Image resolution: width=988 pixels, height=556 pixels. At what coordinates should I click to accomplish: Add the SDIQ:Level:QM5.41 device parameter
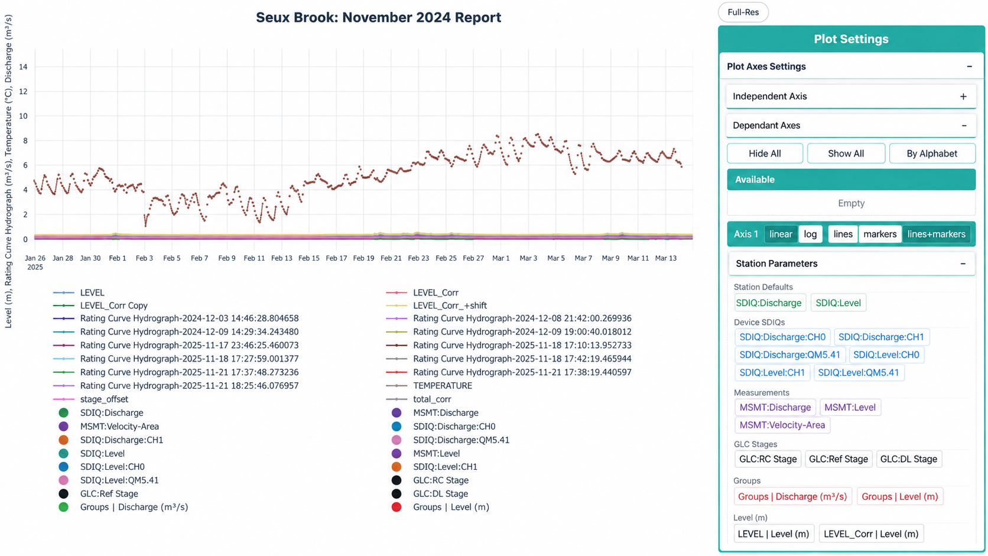(x=859, y=373)
